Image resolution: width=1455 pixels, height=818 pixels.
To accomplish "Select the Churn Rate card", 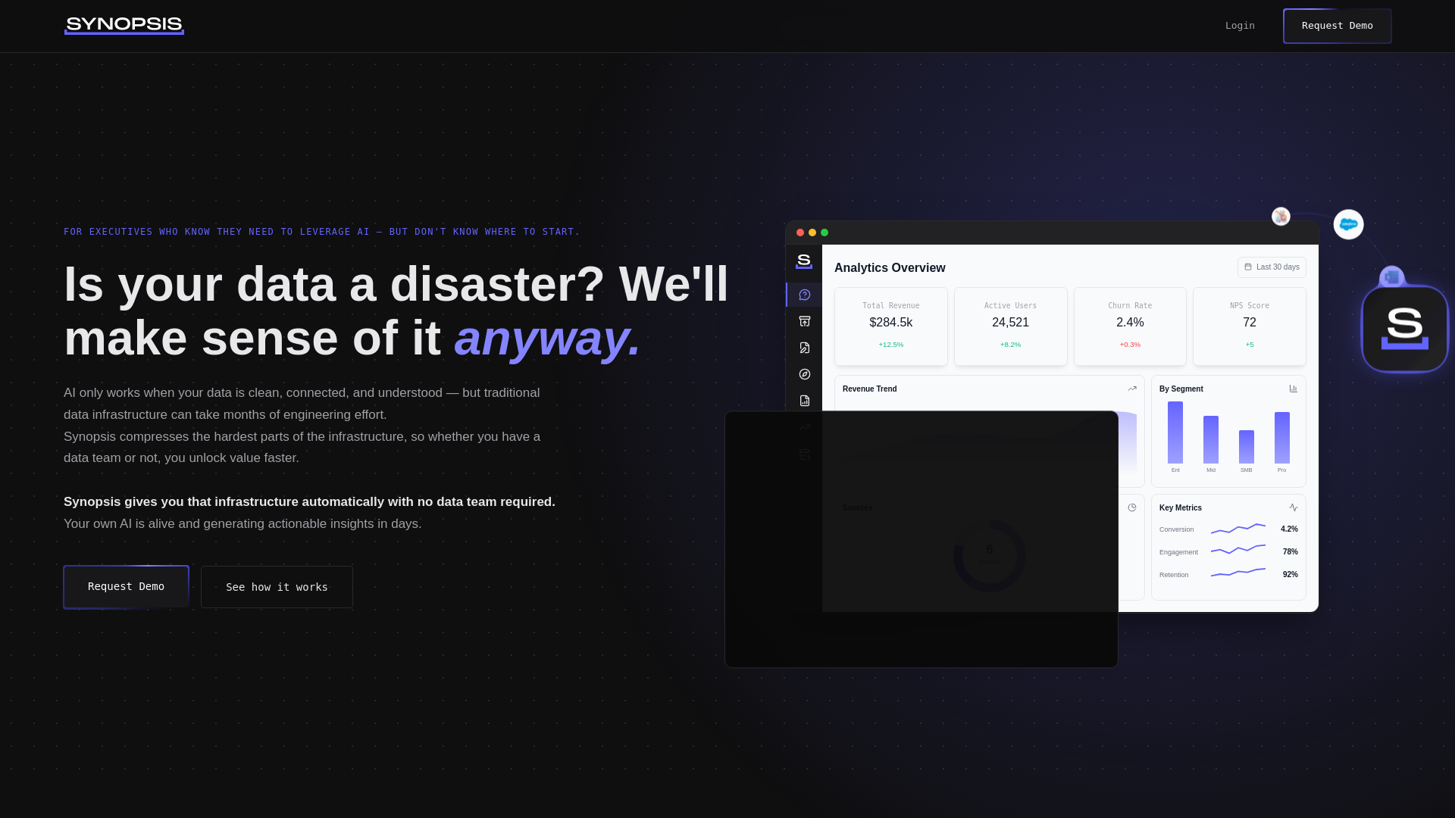I will pos(1130,326).
